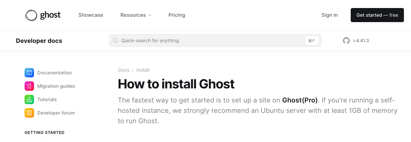Click the v4.41.3 version link
Viewport: 411px width, 142px height.
point(361,41)
